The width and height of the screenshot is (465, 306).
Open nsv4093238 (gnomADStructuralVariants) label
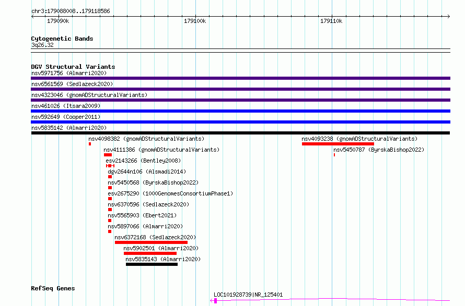coord(359,139)
